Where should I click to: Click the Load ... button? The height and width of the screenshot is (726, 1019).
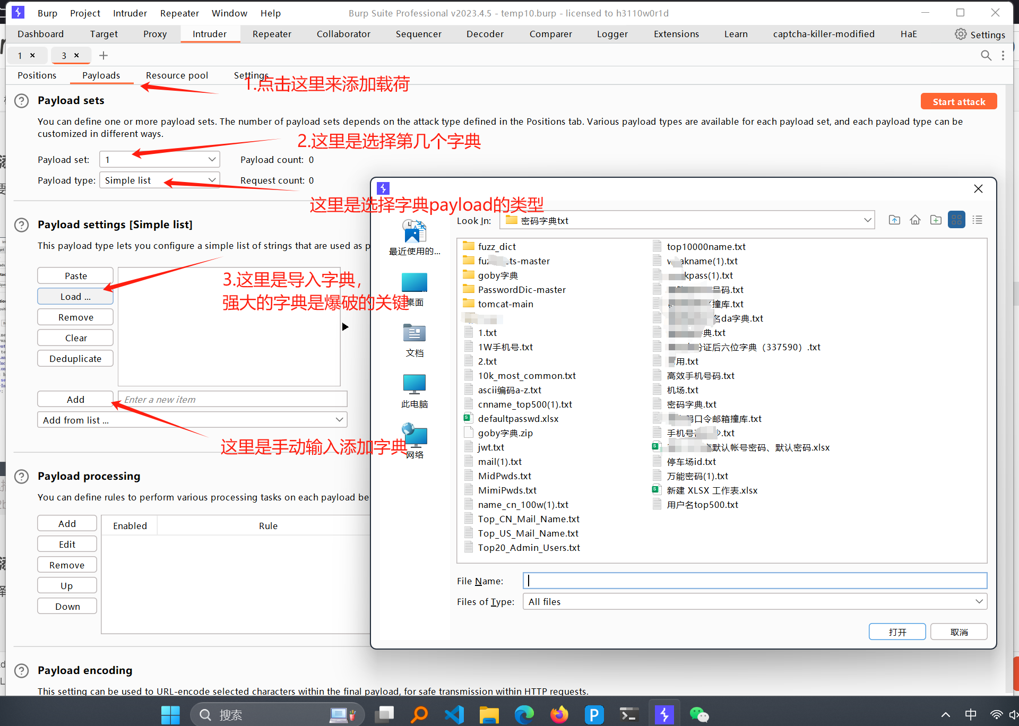(x=75, y=296)
